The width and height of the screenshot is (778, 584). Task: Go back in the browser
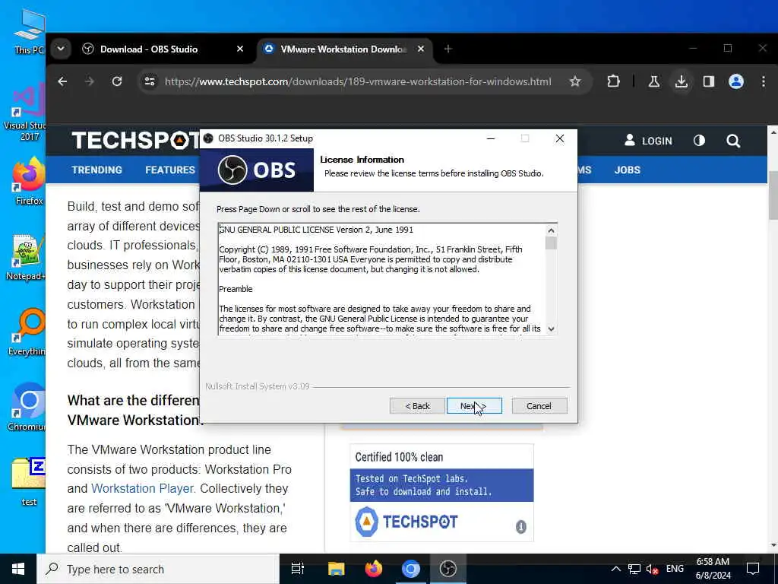tap(62, 81)
